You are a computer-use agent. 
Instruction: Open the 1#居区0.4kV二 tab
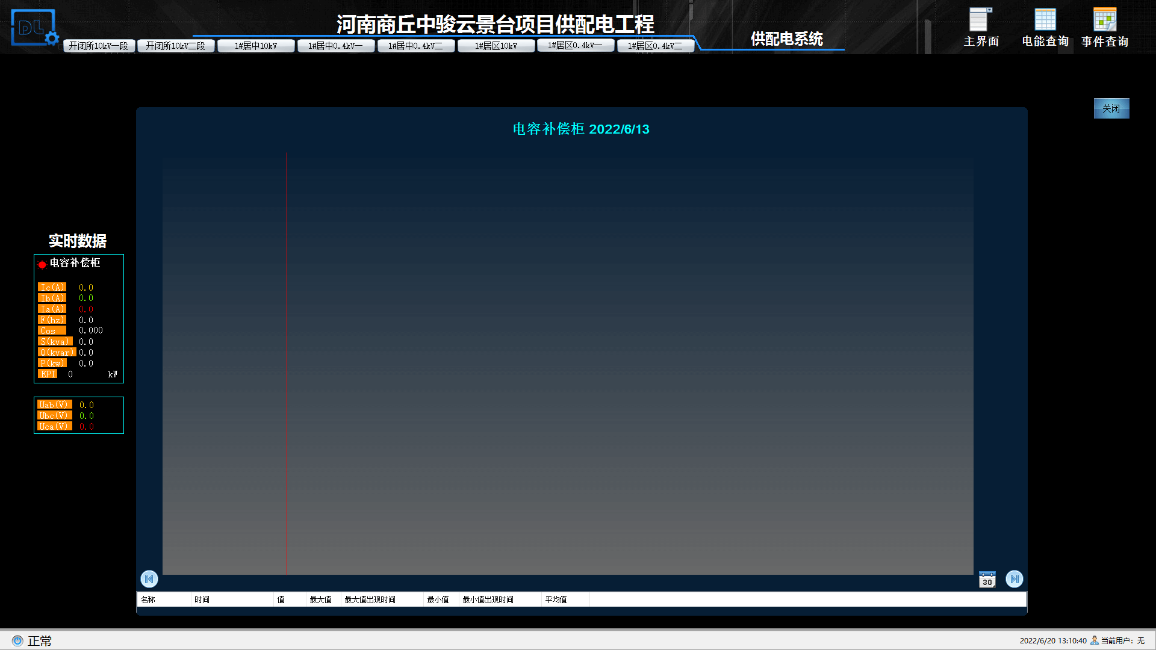[x=655, y=46]
